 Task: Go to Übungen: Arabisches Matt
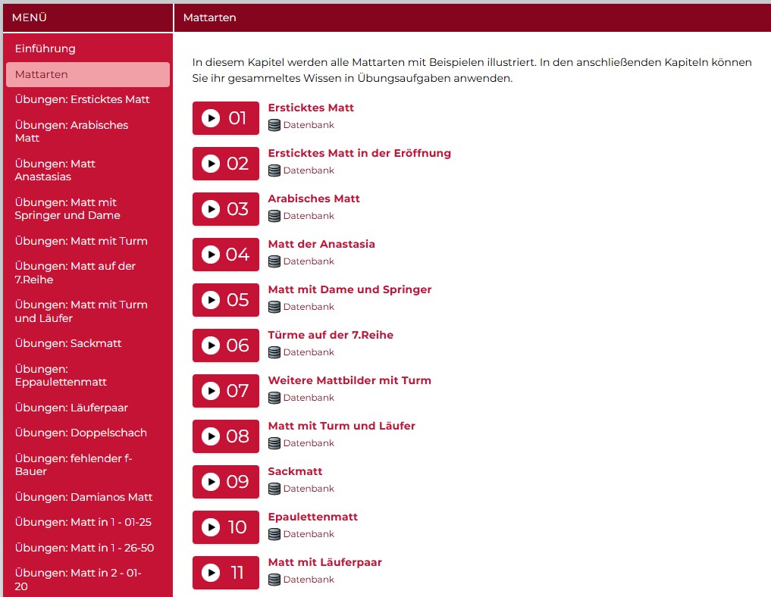(x=71, y=131)
